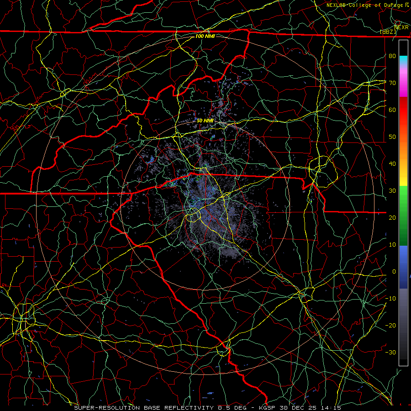Click the 70 value on dBZ scale
Image resolution: width=411 pixels, height=411 pixels.
392,83
